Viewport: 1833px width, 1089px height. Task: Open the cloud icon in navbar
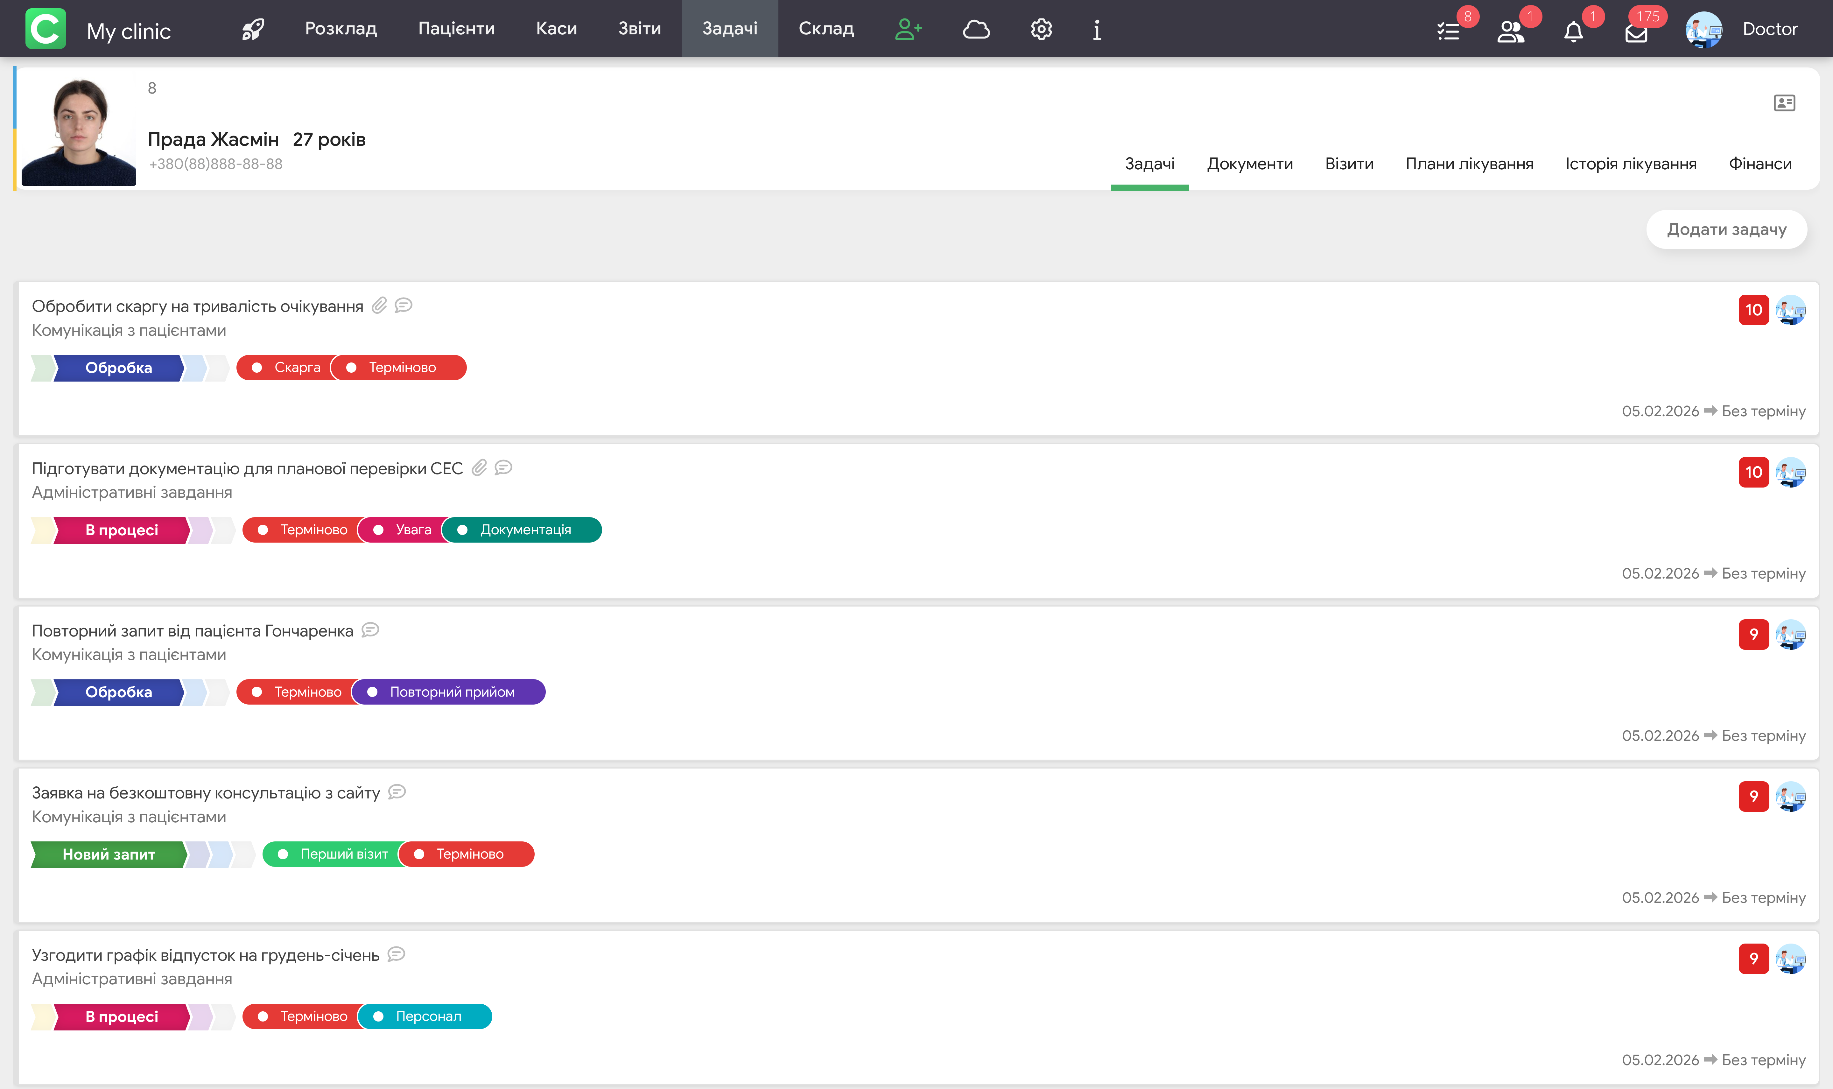point(976,29)
